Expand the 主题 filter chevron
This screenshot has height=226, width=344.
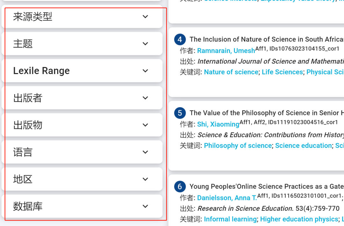[145, 44]
